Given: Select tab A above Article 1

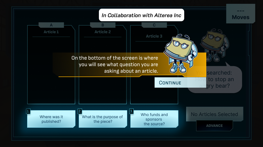Looking at the screenshot, I should click(x=51, y=25).
